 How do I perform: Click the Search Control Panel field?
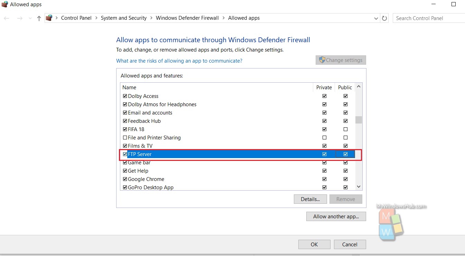pos(429,18)
